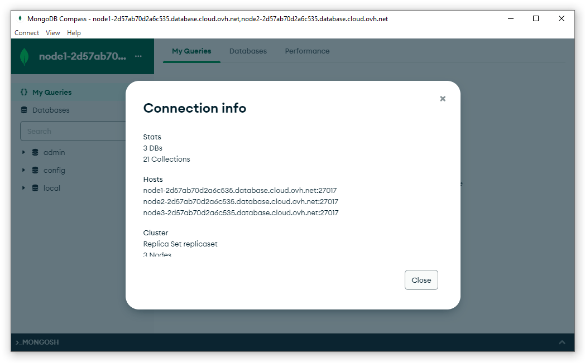Viewport: 585px width, 363px height.
Task: Dismiss Connection info with the X icon
Action: (x=443, y=99)
